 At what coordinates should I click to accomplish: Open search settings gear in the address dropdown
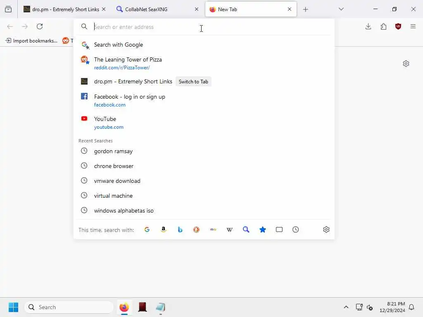(x=326, y=229)
